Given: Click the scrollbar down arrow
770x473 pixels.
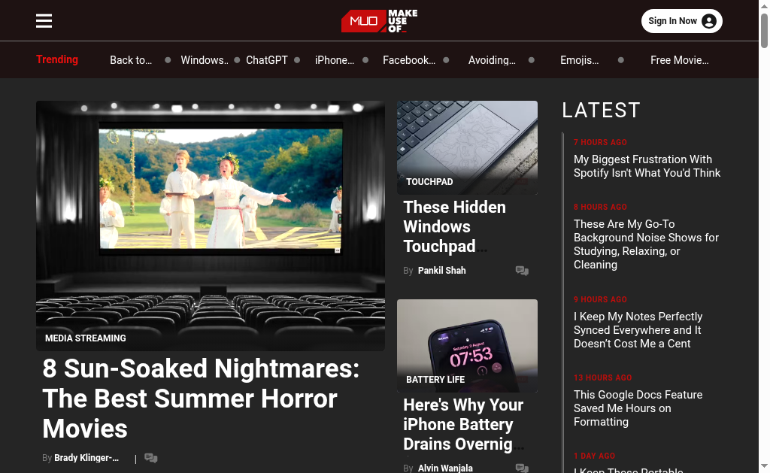Looking at the screenshot, I should 764,465.
